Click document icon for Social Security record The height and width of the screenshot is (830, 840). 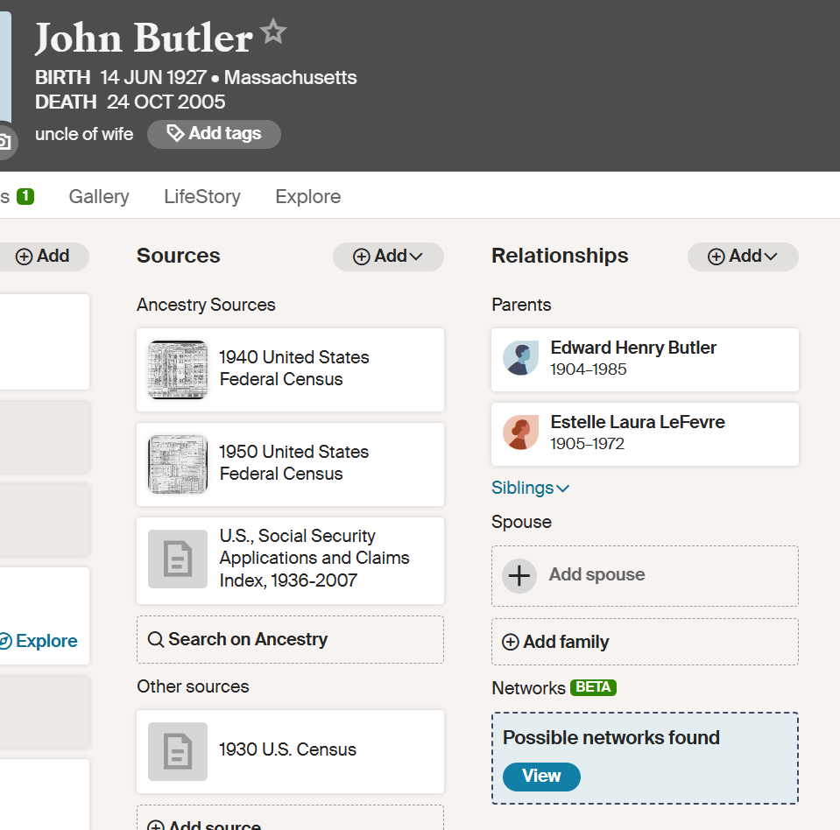click(178, 559)
